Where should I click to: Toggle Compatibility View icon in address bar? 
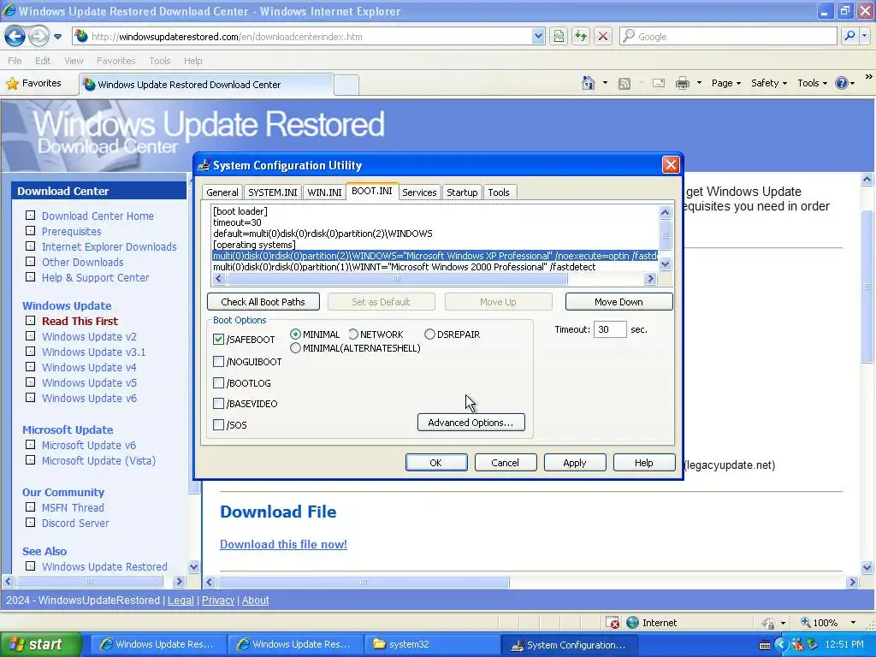tap(559, 36)
